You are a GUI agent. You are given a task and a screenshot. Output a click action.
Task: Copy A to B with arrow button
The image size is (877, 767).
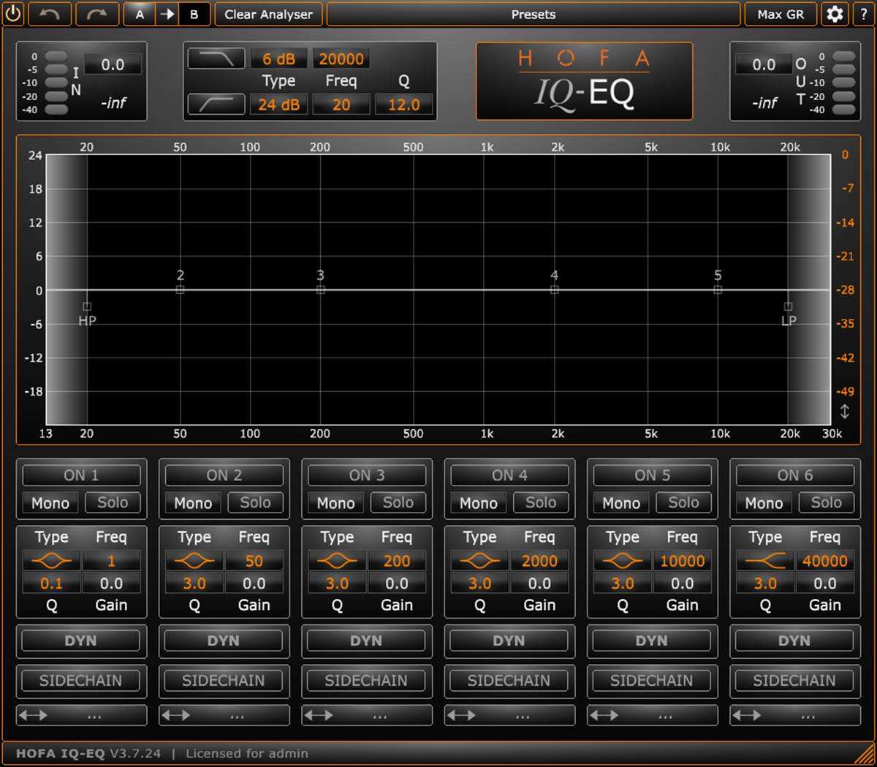coord(167,14)
